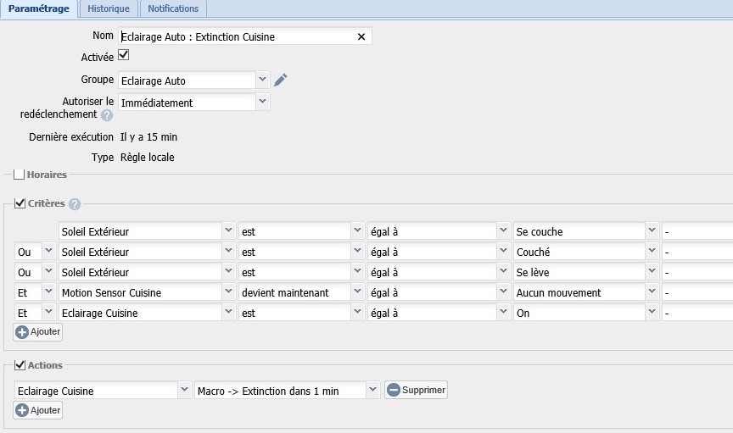Screen dimensions: 733x433
Task: Change the Et operator on Eclairage Cuisine row
Action: click(35, 314)
